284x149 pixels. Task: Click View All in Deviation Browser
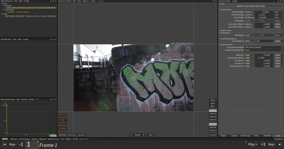[53, 135]
